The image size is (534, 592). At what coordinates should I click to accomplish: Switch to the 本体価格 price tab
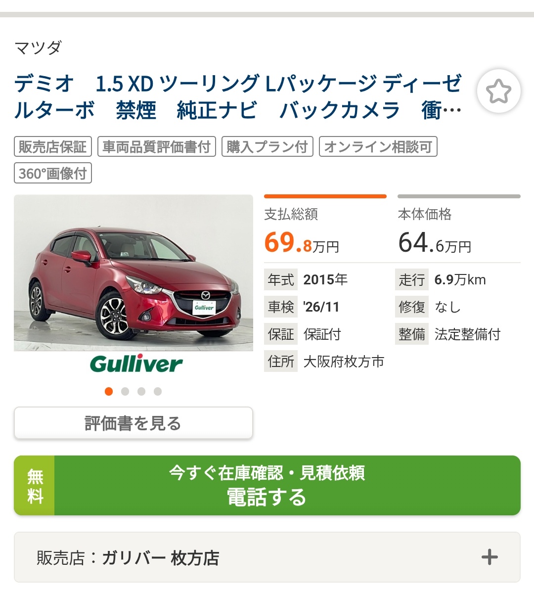pyautogui.click(x=459, y=225)
